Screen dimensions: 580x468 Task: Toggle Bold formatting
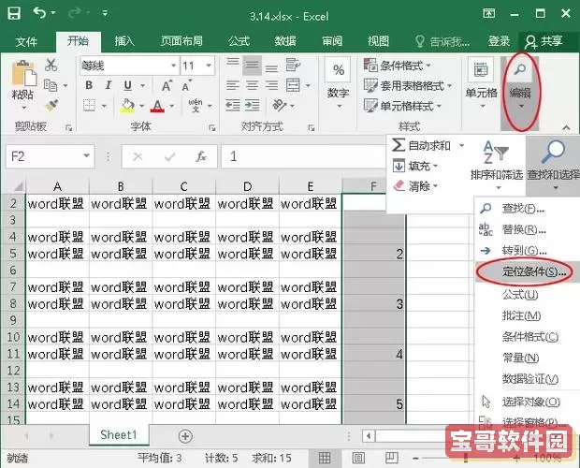coord(89,85)
